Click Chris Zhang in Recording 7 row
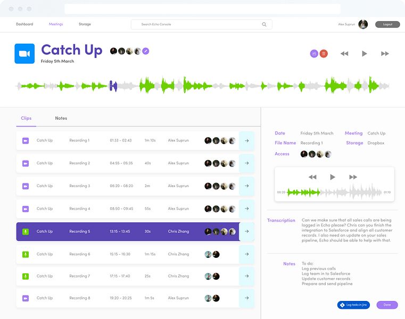This screenshot has width=405, height=319. click(178, 276)
